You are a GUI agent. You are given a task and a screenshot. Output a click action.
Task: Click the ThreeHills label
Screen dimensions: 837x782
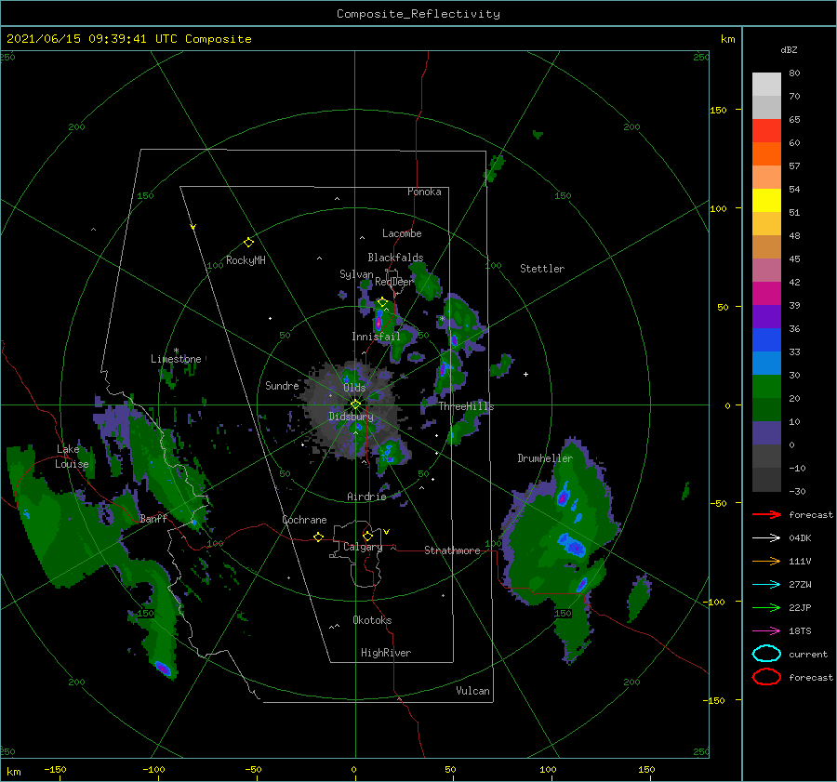pyautogui.click(x=467, y=406)
